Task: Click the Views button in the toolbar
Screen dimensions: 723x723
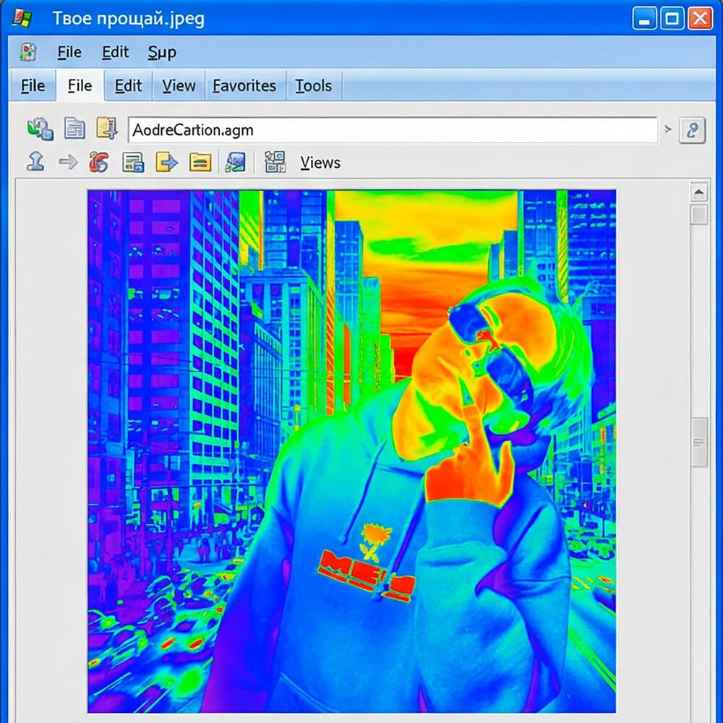Action: [x=320, y=163]
